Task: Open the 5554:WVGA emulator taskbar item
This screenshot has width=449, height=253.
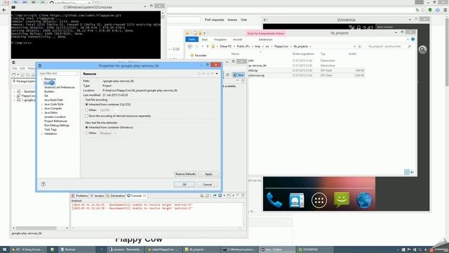Action: pyautogui.click(x=314, y=249)
